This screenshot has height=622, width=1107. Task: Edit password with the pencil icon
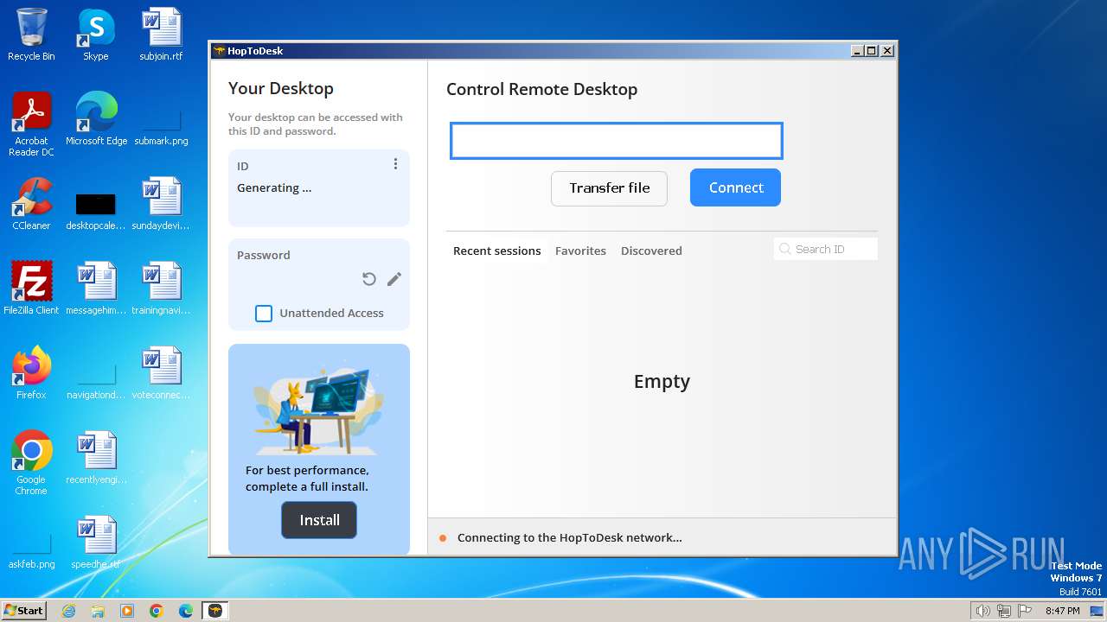[394, 278]
